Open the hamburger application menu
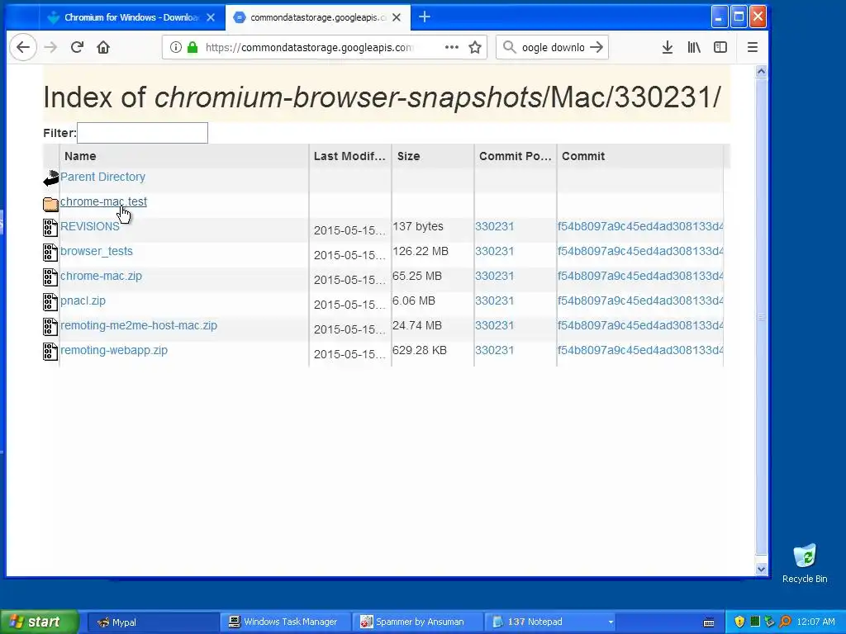The height and width of the screenshot is (634, 846). 752,47
